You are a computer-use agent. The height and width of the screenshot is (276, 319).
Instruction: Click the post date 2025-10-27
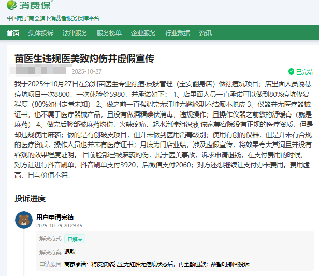86,71
